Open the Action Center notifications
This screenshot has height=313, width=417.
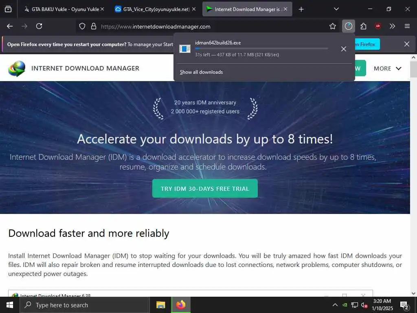pyautogui.click(x=404, y=306)
